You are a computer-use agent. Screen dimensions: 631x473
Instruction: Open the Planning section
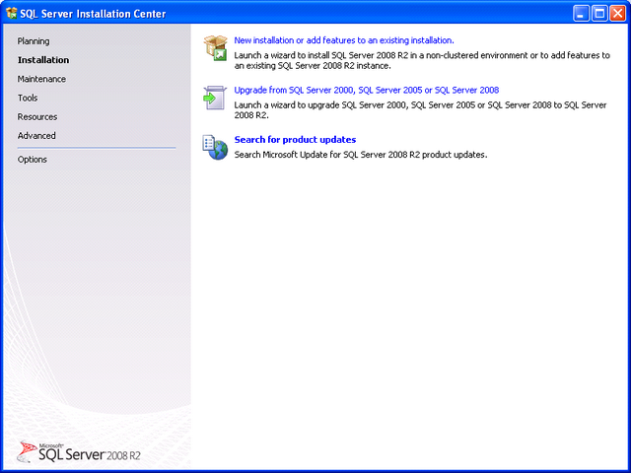tap(34, 41)
